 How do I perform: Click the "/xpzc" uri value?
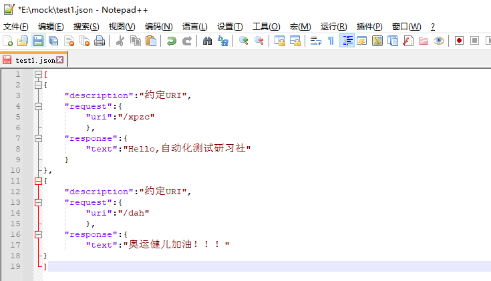[136, 117]
